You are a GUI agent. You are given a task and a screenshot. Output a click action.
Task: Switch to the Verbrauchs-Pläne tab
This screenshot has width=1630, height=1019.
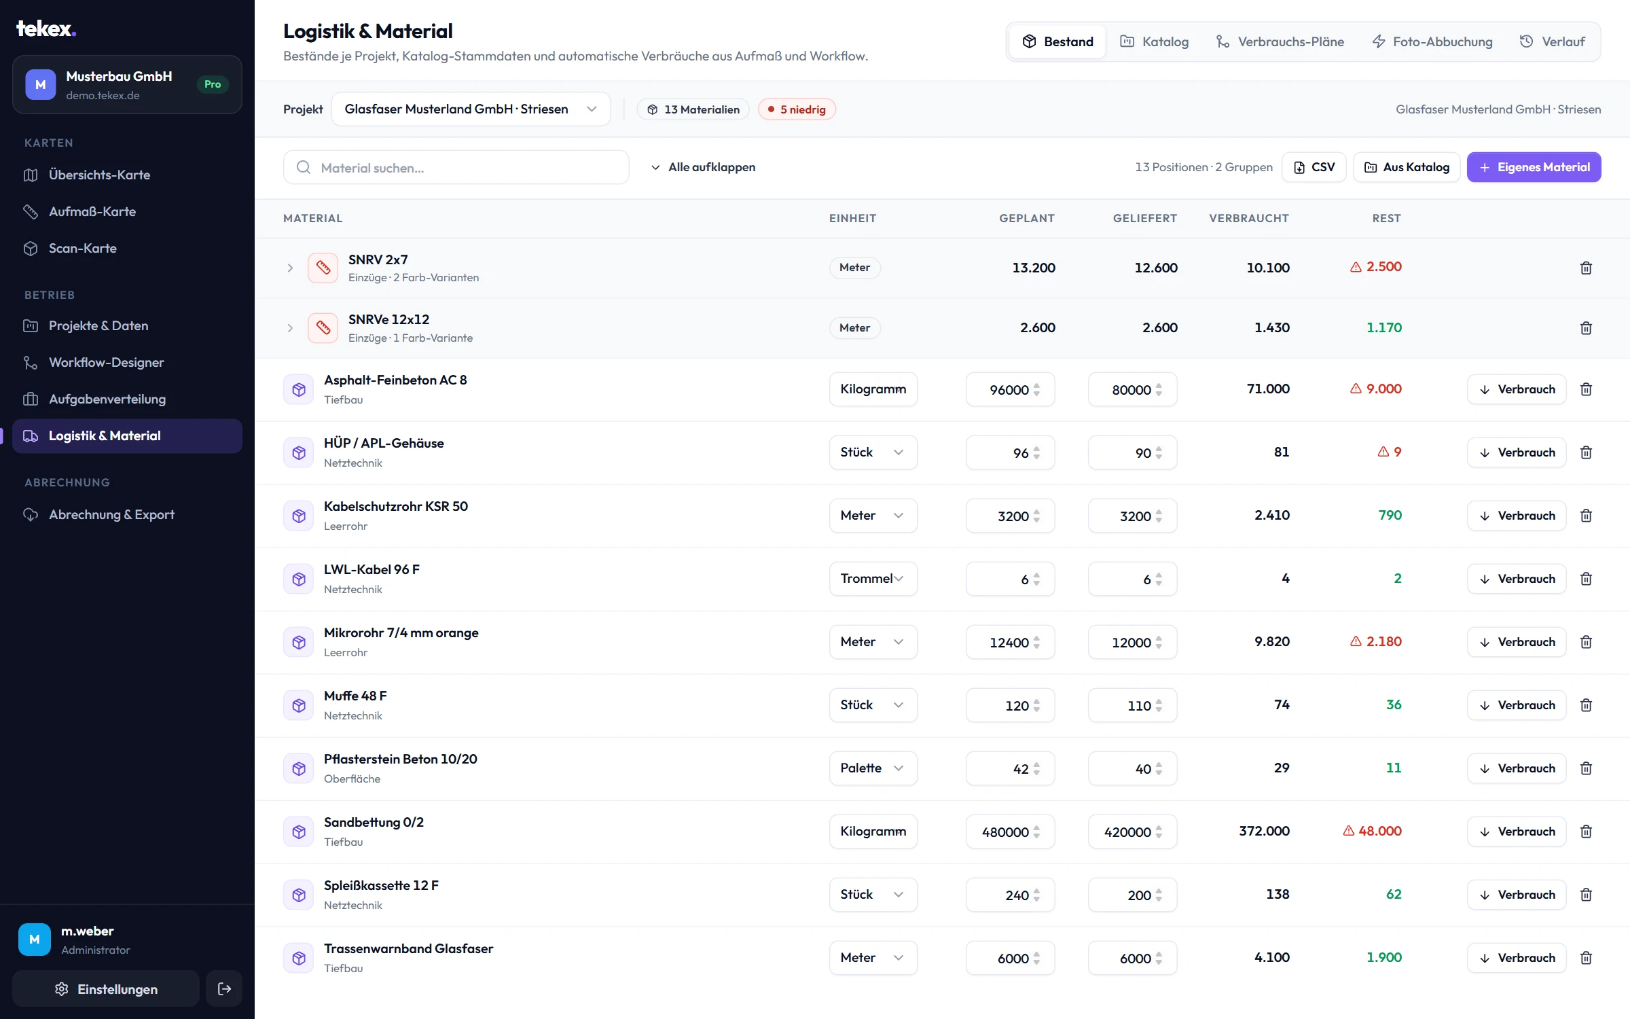pos(1280,41)
